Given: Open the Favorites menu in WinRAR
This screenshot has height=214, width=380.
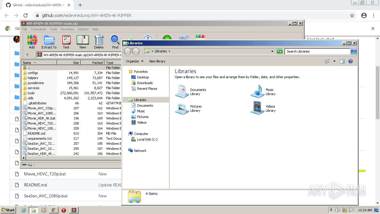Looking at the screenshot, I should [x=67, y=29].
